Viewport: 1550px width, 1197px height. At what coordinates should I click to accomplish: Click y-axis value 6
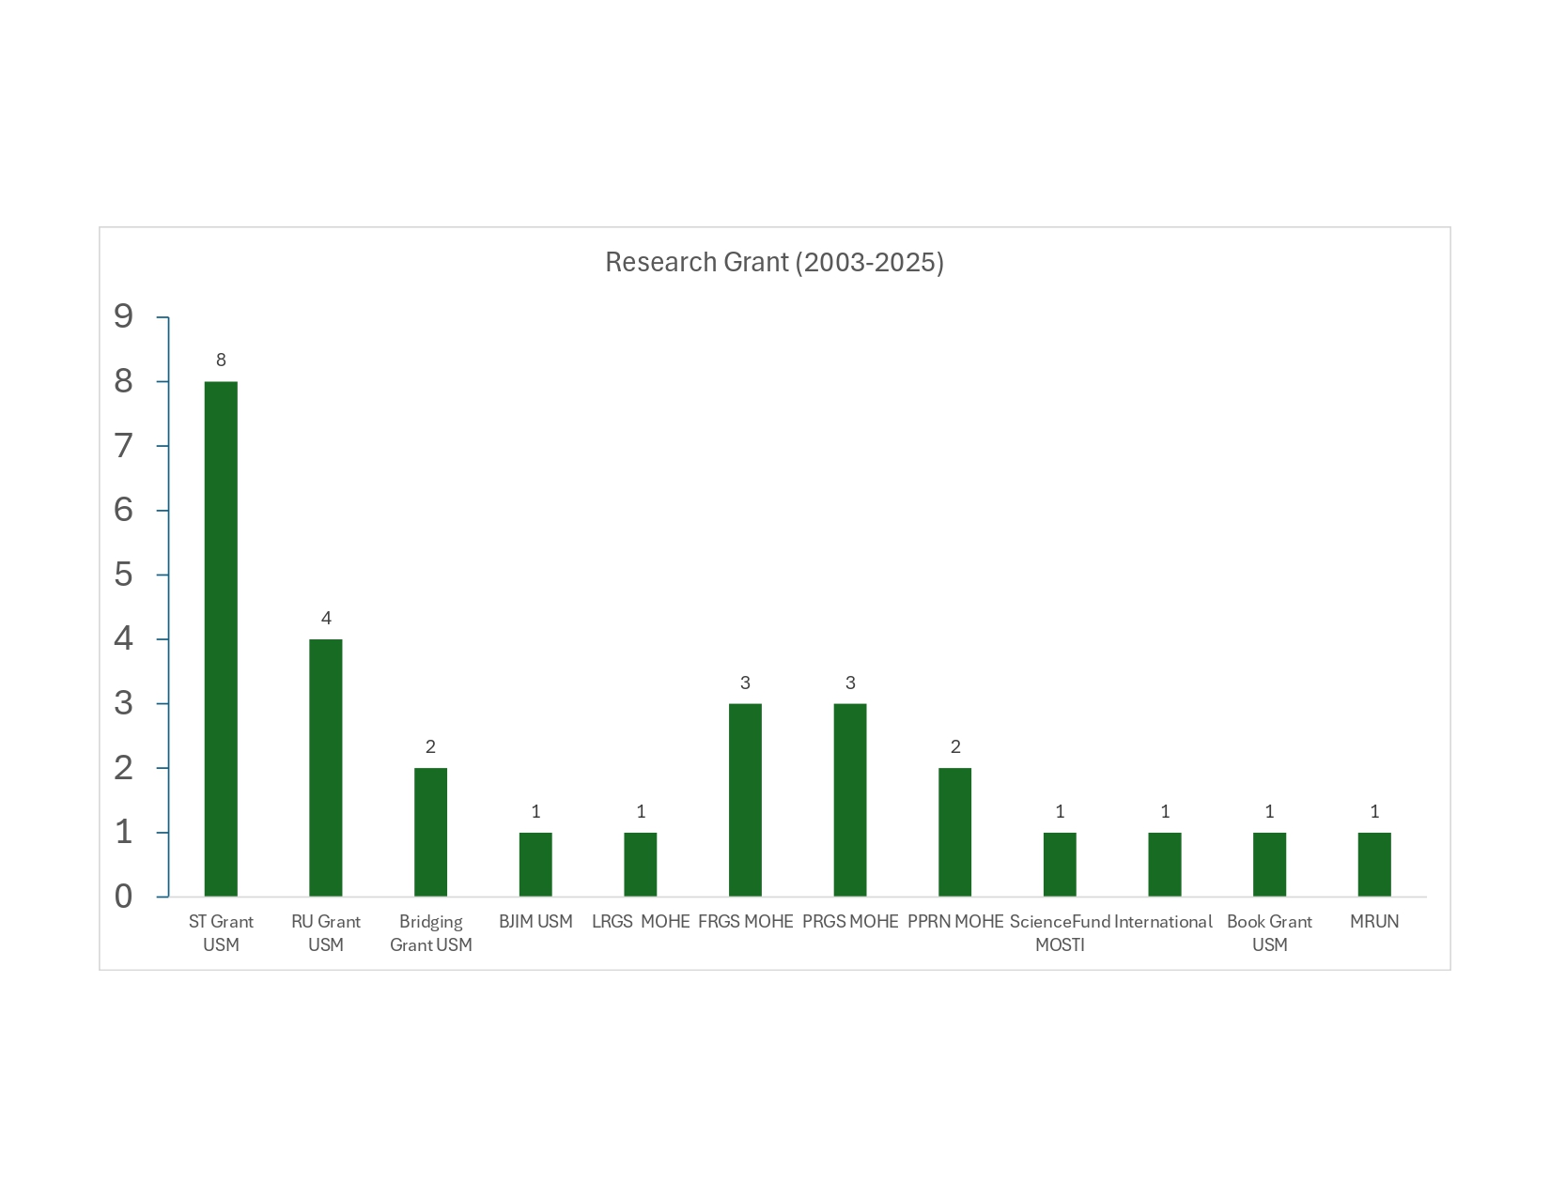(124, 511)
